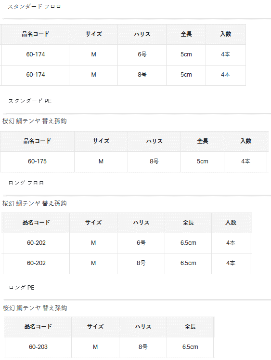Select the 全長 header in ロング PE table
Viewport: 271px width, 360px height.
click(190, 327)
